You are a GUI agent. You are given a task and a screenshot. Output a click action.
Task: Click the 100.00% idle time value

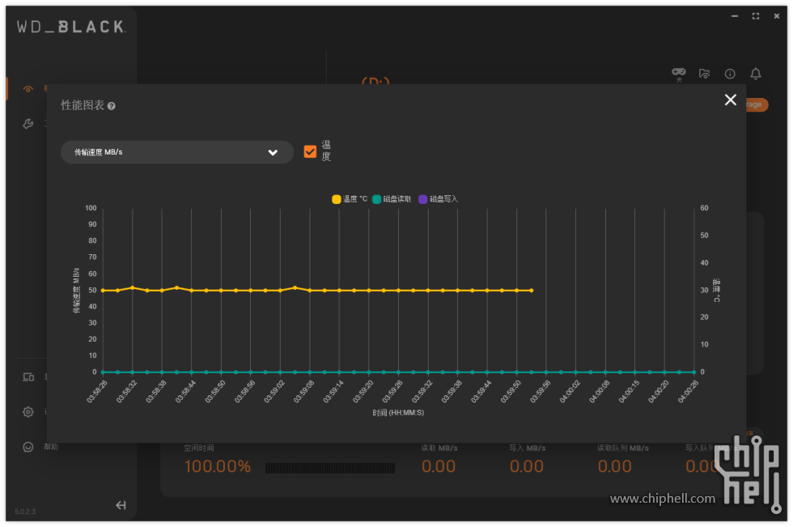[218, 466]
